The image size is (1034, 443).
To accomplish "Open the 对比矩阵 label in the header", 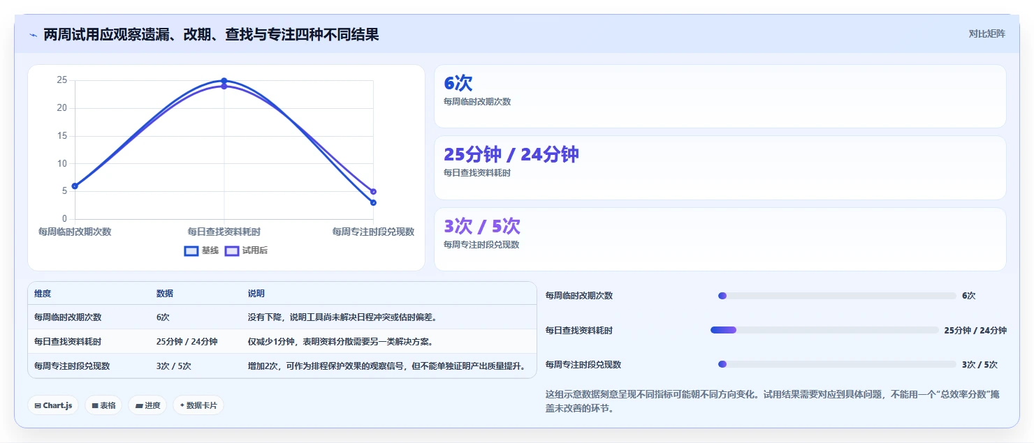I will pos(986,34).
